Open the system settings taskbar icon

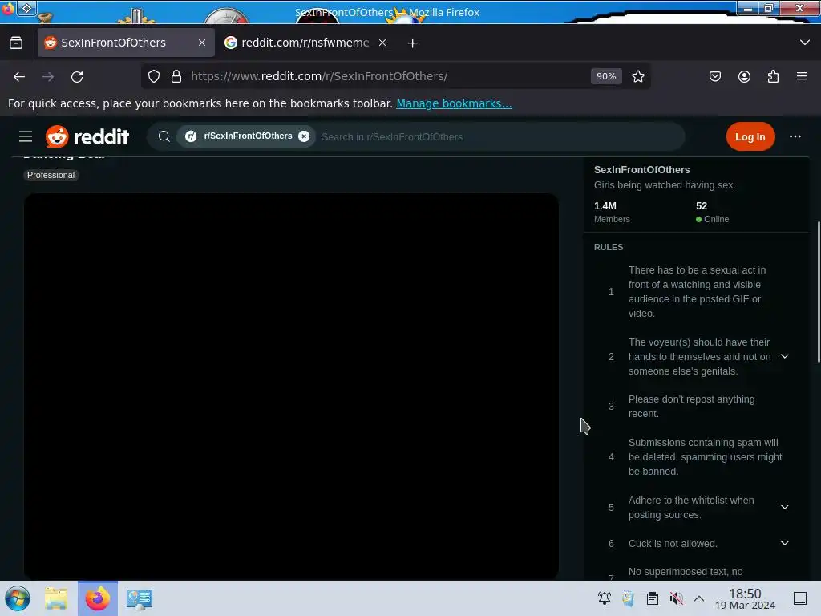coord(139,598)
